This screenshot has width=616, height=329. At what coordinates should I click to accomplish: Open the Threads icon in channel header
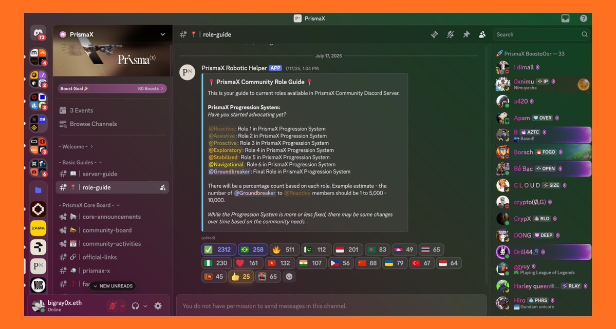point(435,34)
